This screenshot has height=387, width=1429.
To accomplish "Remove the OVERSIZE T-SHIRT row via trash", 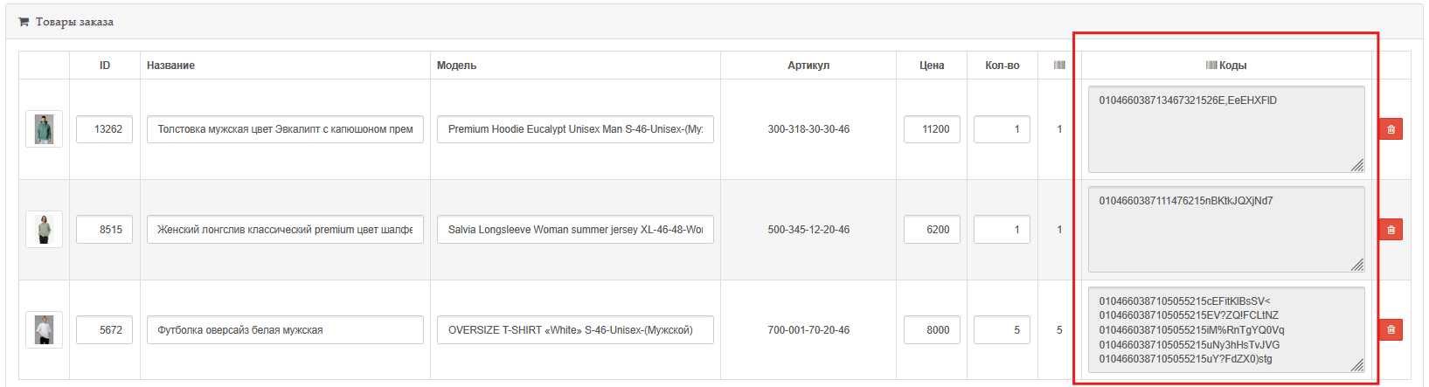I will coord(1391,330).
